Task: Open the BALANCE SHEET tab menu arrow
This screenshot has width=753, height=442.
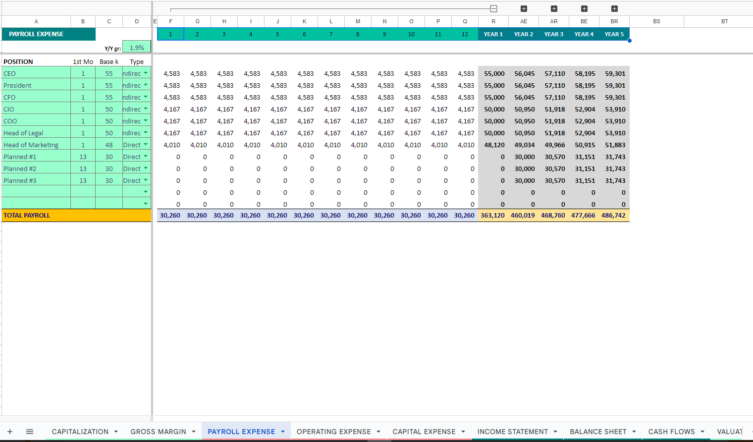Action: pyautogui.click(x=634, y=432)
